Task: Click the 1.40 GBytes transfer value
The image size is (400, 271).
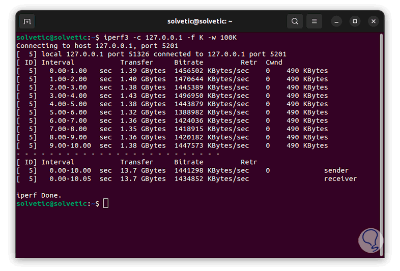Action: click(x=143, y=79)
